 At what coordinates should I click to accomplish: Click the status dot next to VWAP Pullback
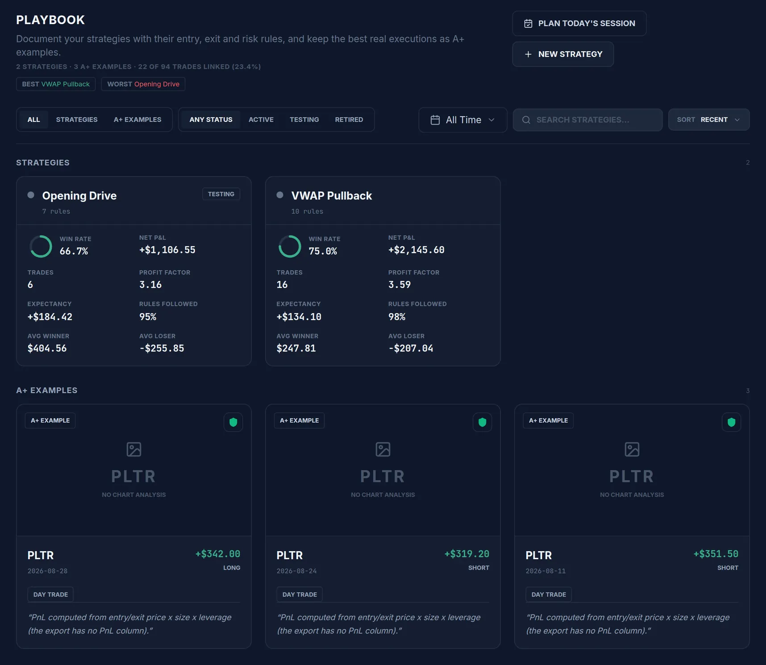[x=280, y=195]
